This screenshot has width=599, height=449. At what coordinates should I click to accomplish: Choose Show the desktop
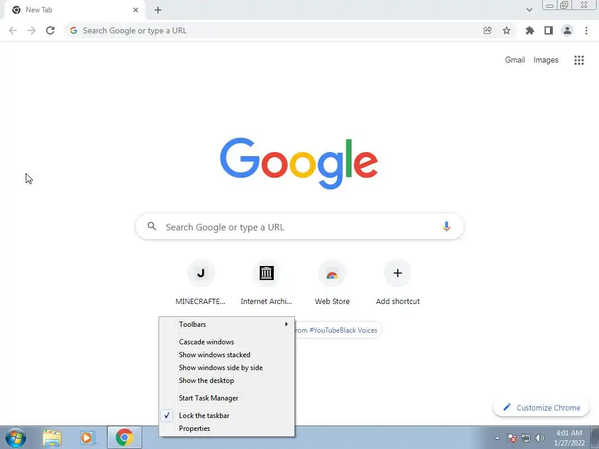[227, 381]
